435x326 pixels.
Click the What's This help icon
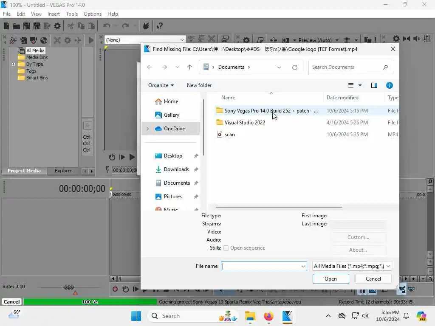click(159, 26)
